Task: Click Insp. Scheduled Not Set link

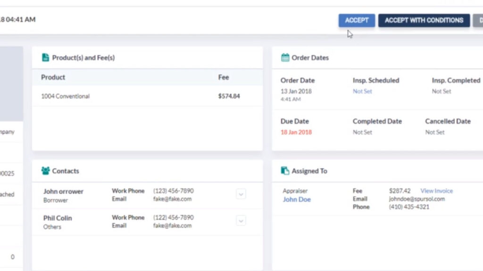Action: click(362, 91)
